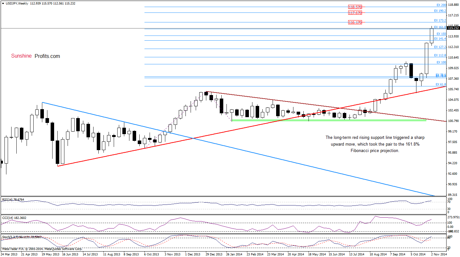The width and height of the screenshot is (460, 257).
Task: Click the EX 200 Fibonacci level label
Action: coord(441,5)
